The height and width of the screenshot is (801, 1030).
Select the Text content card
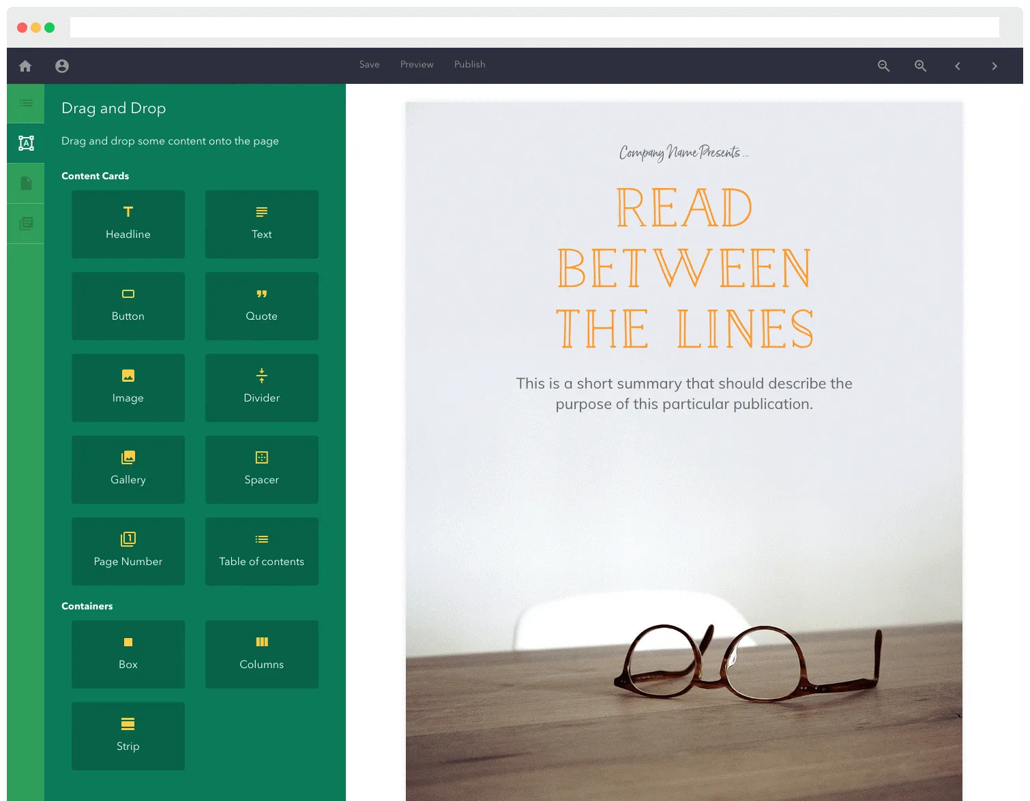262,224
